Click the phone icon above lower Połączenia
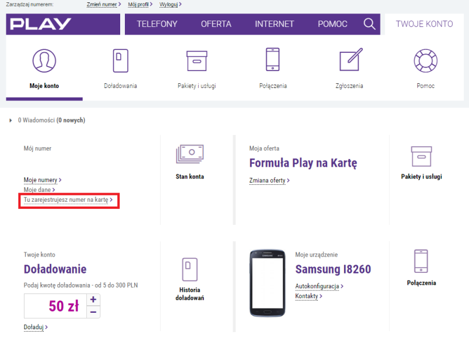Viewport: 469px width, 341px height. click(421, 261)
